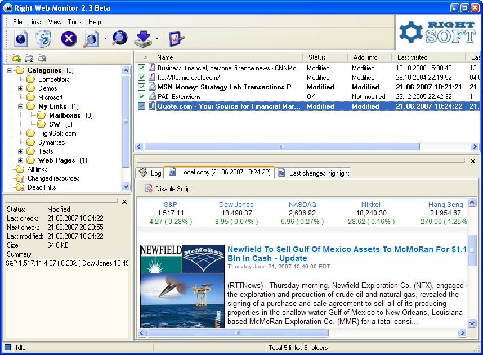
Task: Switch to the Log tab
Action: [x=150, y=173]
